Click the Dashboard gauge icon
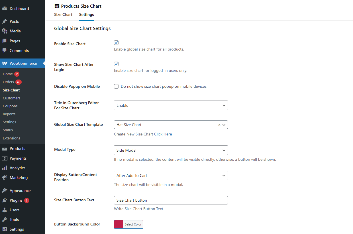Screen dimensions: 353x234 pyautogui.click(x=5, y=9)
